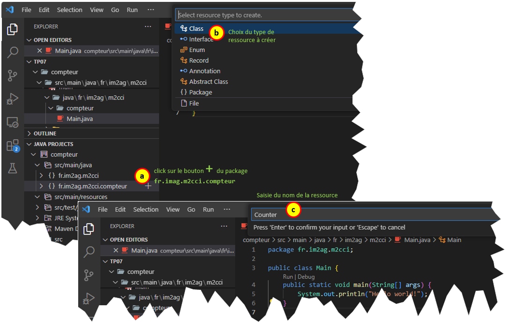Select Main.java under upper window's compteur folder
The height and width of the screenshot is (324, 507).
[x=79, y=119]
